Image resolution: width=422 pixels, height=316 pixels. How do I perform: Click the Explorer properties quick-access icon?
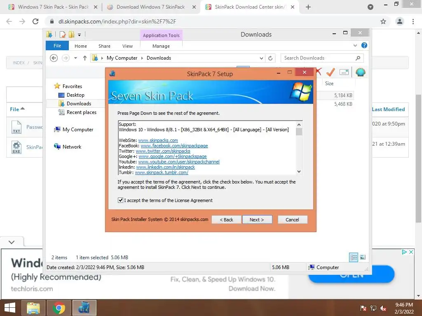pos(63,35)
